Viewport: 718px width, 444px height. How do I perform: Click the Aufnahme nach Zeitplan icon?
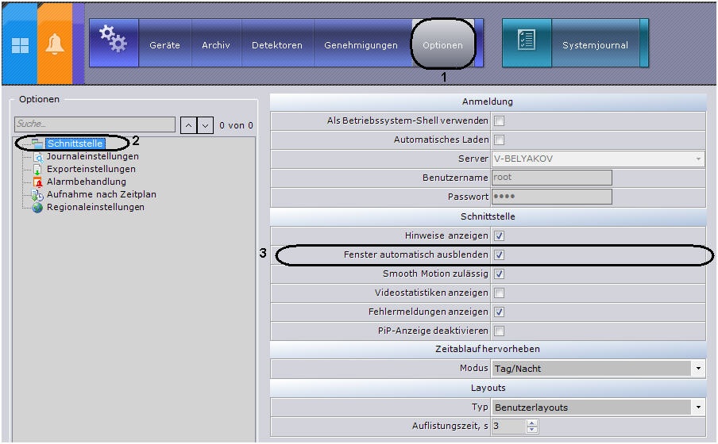point(37,195)
